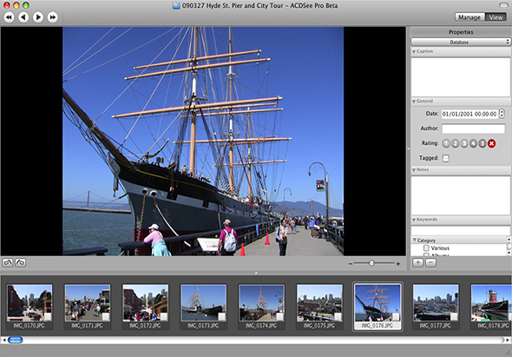Tag IMG_0172.JPG thumbnail checkbox

pyautogui.click(x=164, y=316)
